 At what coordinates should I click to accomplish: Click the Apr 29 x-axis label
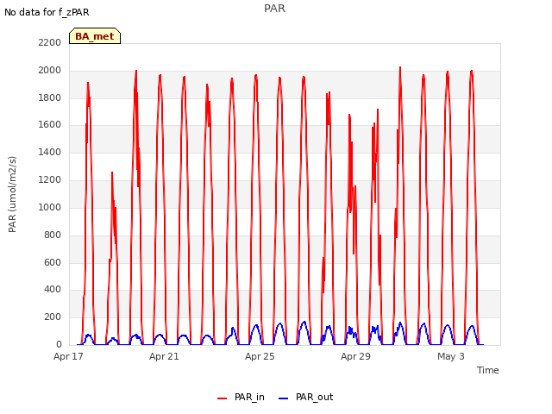pyautogui.click(x=355, y=356)
